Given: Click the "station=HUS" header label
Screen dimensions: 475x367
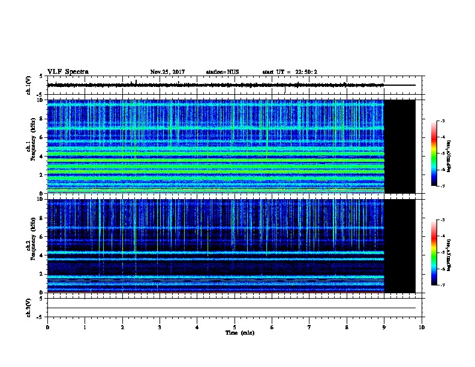Looking at the screenshot, I should tap(223, 72).
